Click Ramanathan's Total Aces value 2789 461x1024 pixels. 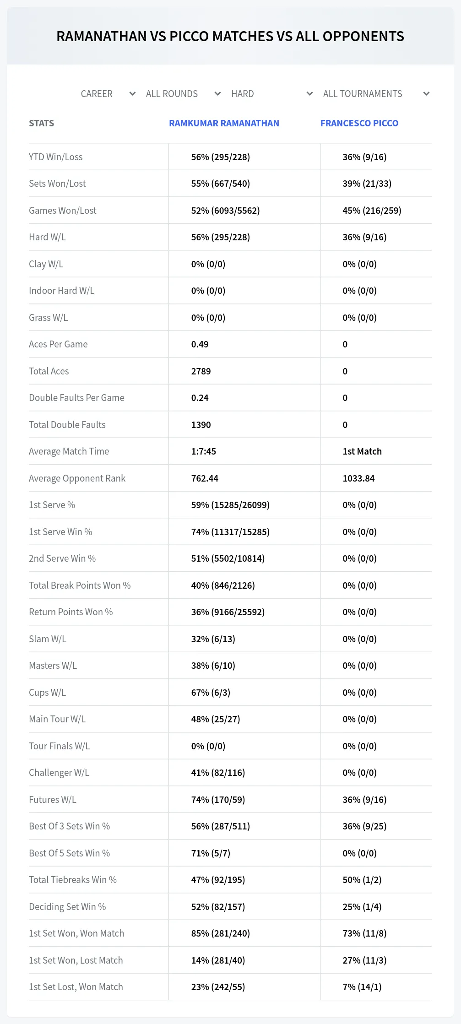pyautogui.click(x=201, y=371)
